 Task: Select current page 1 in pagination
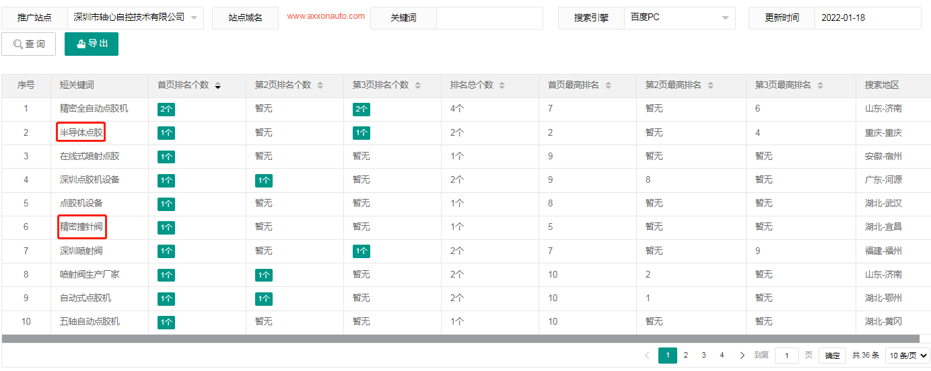[x=668, y=356]
